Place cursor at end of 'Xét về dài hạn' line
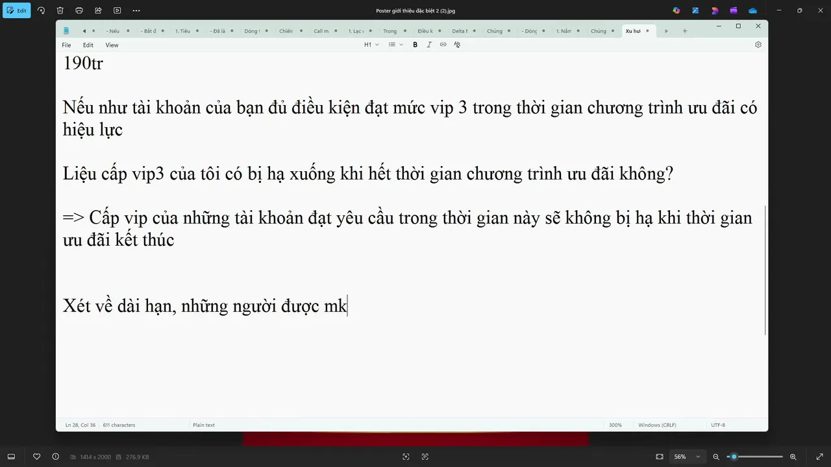The image size is (831, 467). point(348,305)
